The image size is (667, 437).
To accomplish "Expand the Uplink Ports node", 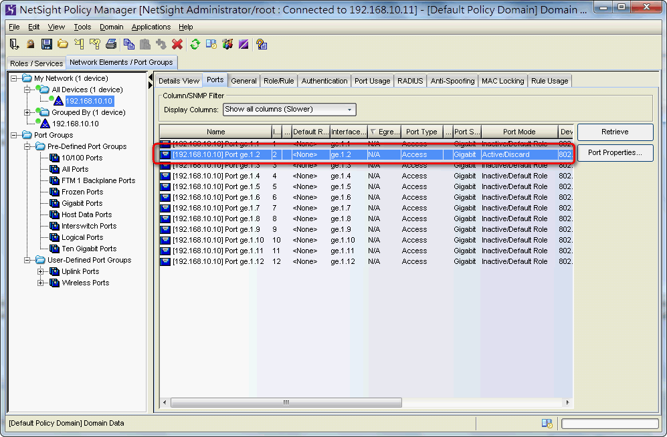I will (41, 271).
